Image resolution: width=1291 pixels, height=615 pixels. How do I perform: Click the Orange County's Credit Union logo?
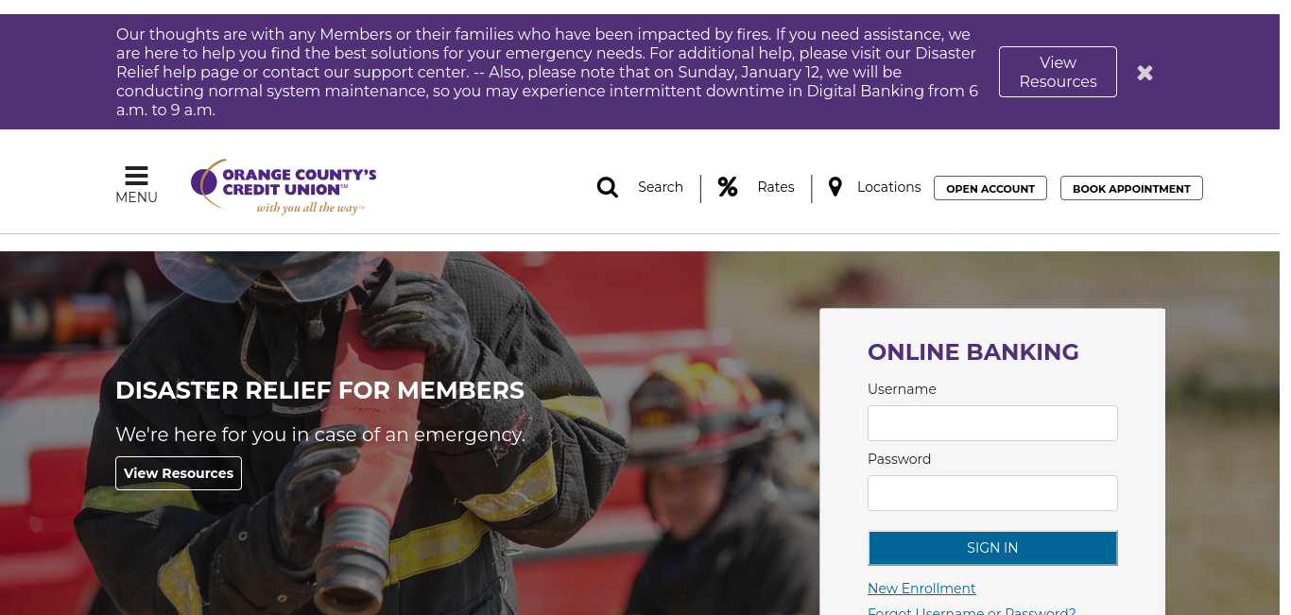[x=284, y=186]
